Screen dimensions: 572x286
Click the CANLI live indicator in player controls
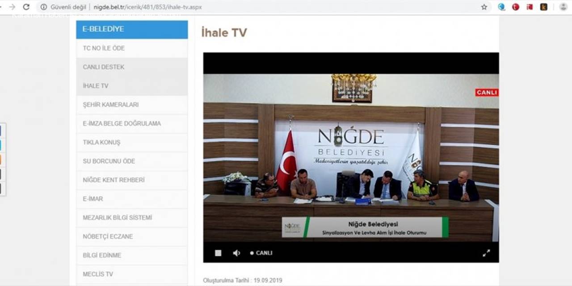261,253
